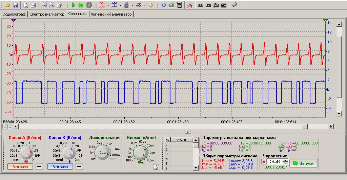This screenshot has width=347, height=180.
Task: Switch to the Осциллограф tab
Action: pos(14,14)
